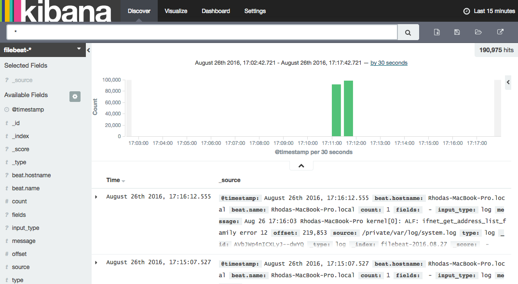Open a saved search via the folder icon
The height and width of the screenshot is (284, 518).
point(478,32)
